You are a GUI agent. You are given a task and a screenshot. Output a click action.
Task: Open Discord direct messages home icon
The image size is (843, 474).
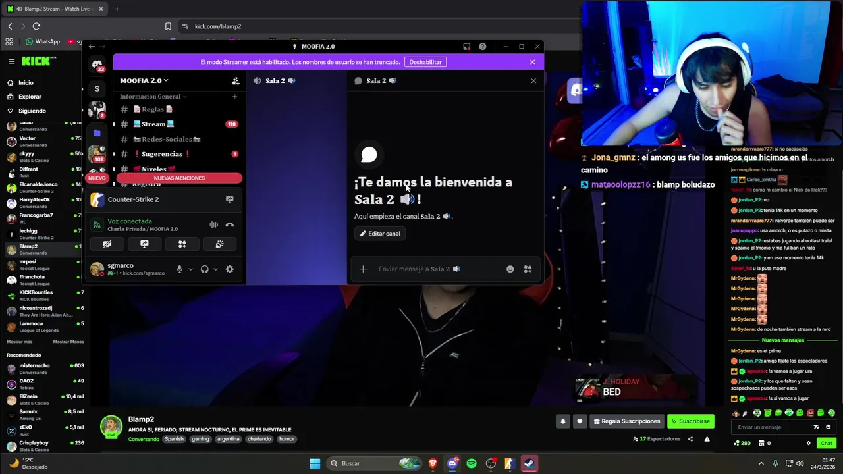(x=97, y=65)
